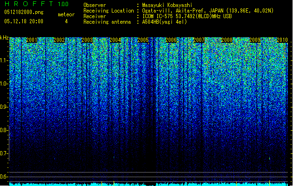This screenshot has width=293, height=186.
Task: Click the 0.8 kHz frequency axis label
Action: pos(4,130)
